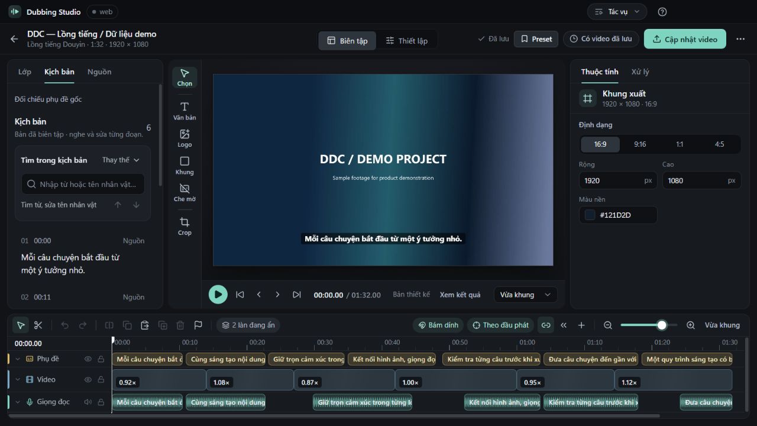The image size is (757, 426).
Task: Zoom in the timeline with the plus magnifier
Action: pos(691,325)
